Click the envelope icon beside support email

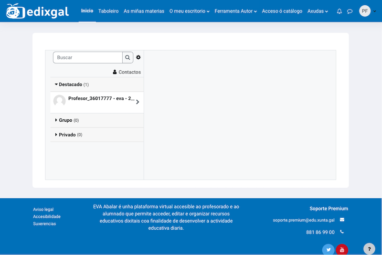[x=342, y=220]
